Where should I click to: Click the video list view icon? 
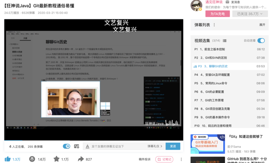(225, 41)
